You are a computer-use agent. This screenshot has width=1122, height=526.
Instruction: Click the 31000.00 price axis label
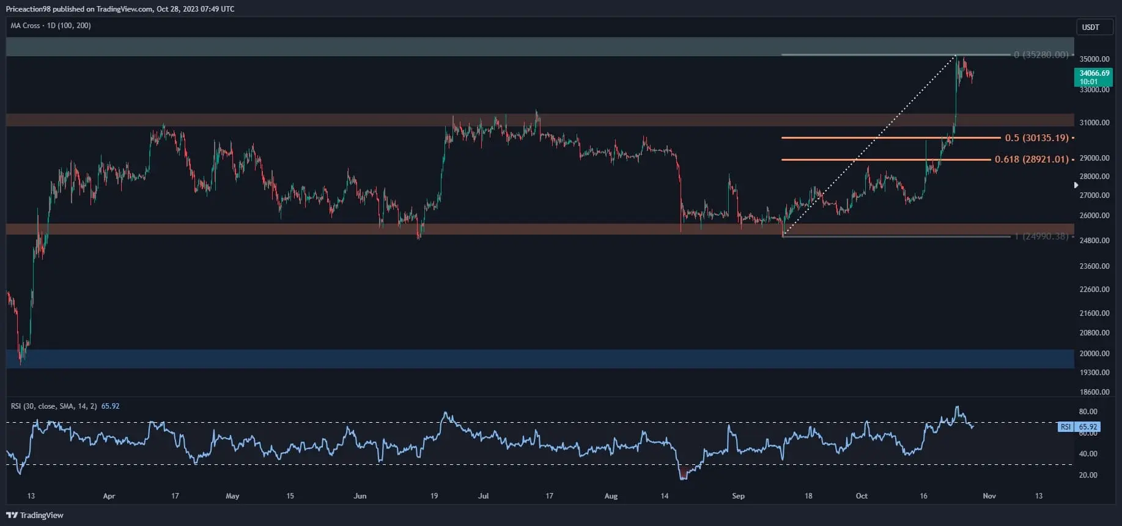point(1094,123)
